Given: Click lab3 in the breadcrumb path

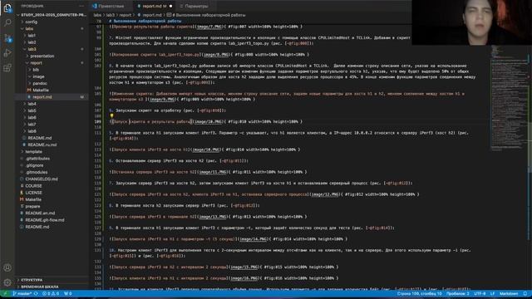Looking at the screenshot, I should pyautogui.click(x=111, y=15).
